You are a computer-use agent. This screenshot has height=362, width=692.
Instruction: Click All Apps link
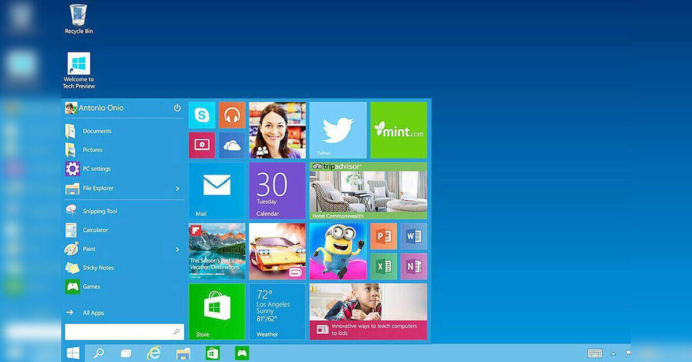tap(93, 313)
